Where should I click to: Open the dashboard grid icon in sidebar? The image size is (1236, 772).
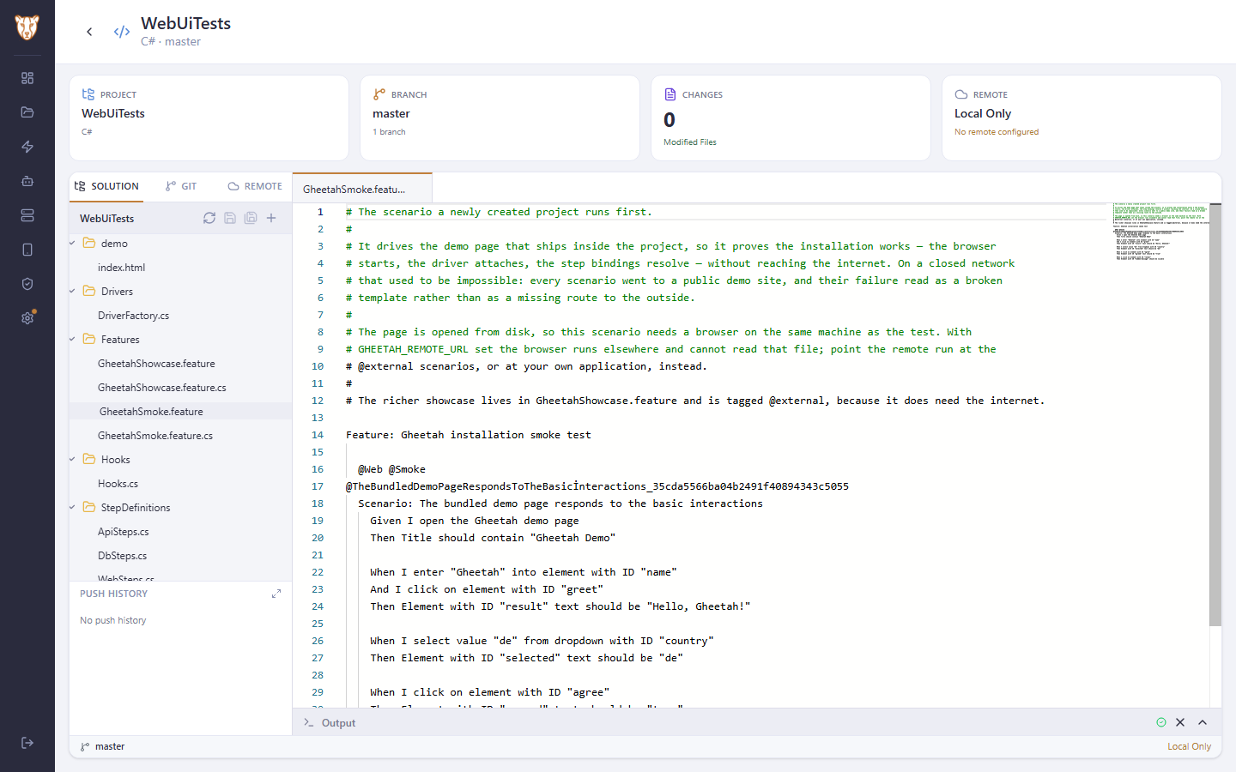click(x=27, y=78)
